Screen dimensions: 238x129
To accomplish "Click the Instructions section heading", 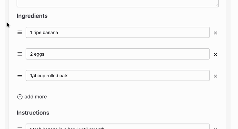I will (x=33, y=113).
